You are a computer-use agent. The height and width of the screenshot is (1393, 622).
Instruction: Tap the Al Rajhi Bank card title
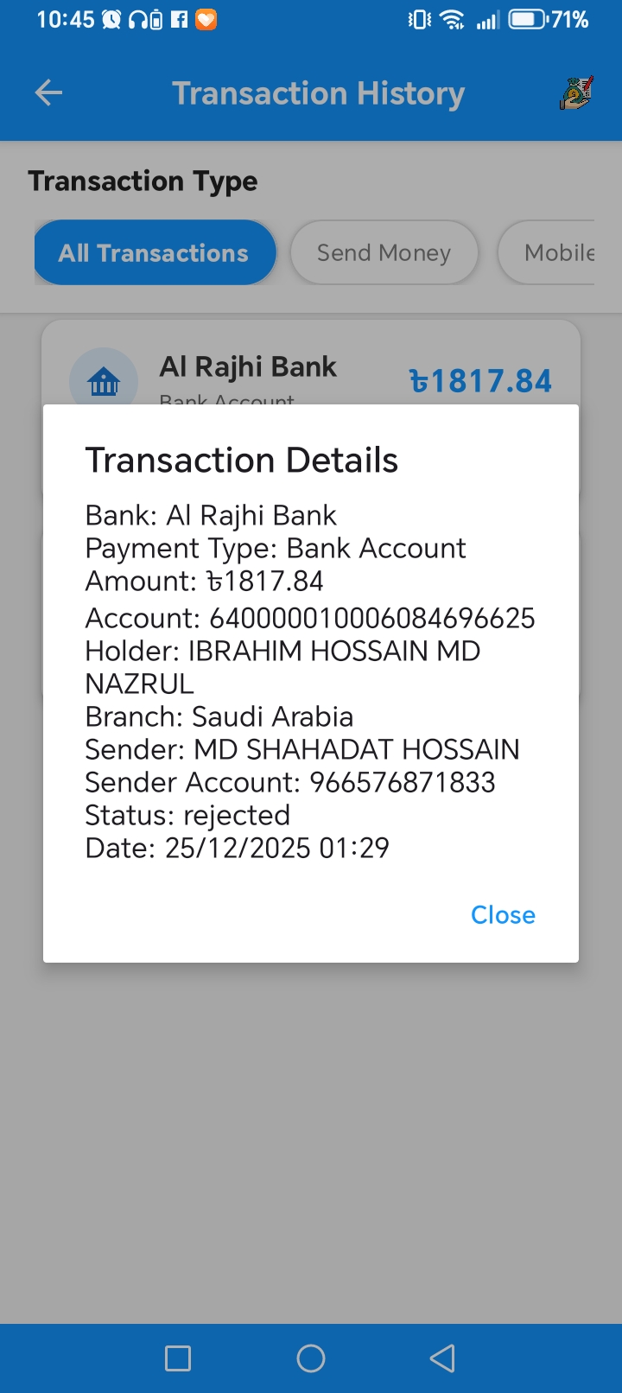point(248,366)
